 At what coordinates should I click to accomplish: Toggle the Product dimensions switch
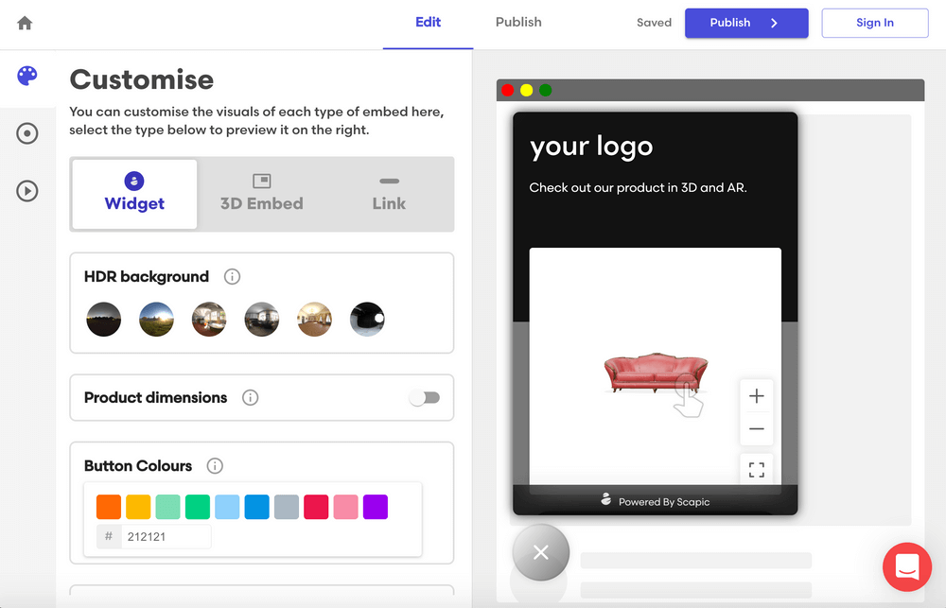[425, 397]
